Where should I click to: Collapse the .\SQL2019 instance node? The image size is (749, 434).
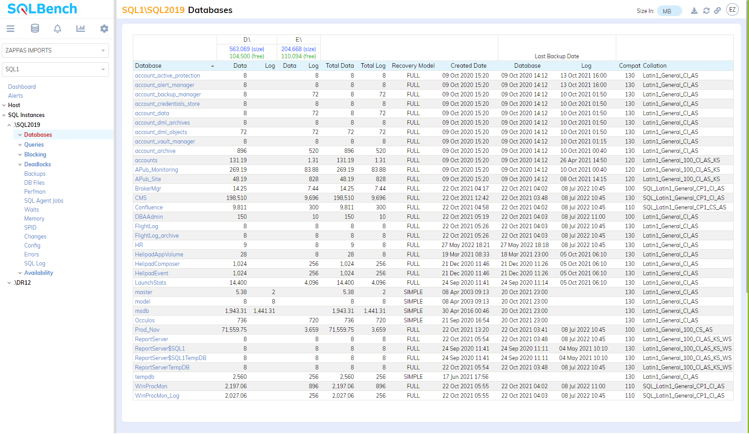9,125
